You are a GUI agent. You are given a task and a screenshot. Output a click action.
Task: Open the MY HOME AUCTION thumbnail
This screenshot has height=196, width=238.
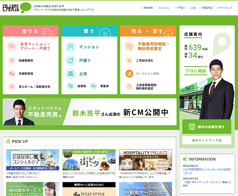[x=145, y=189]
